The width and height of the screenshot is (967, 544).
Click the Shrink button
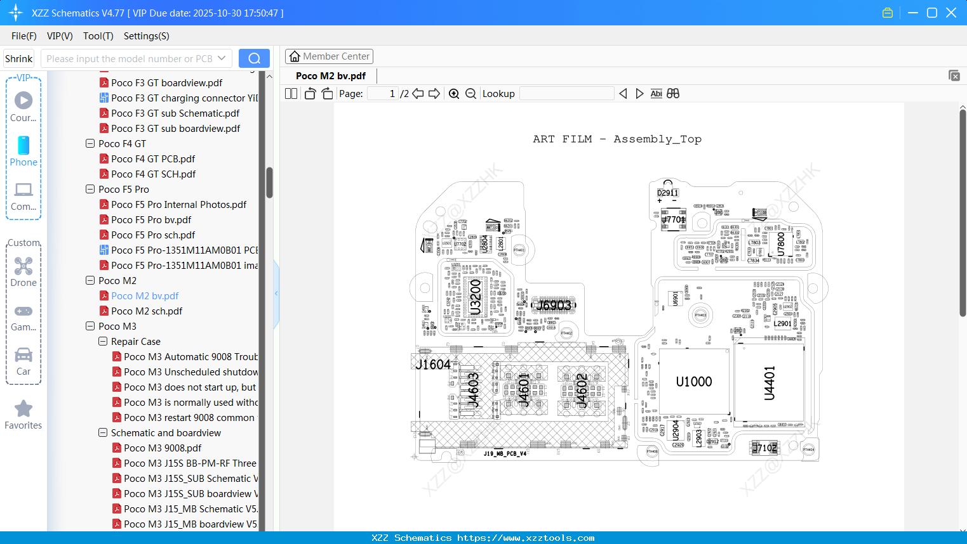19,58
